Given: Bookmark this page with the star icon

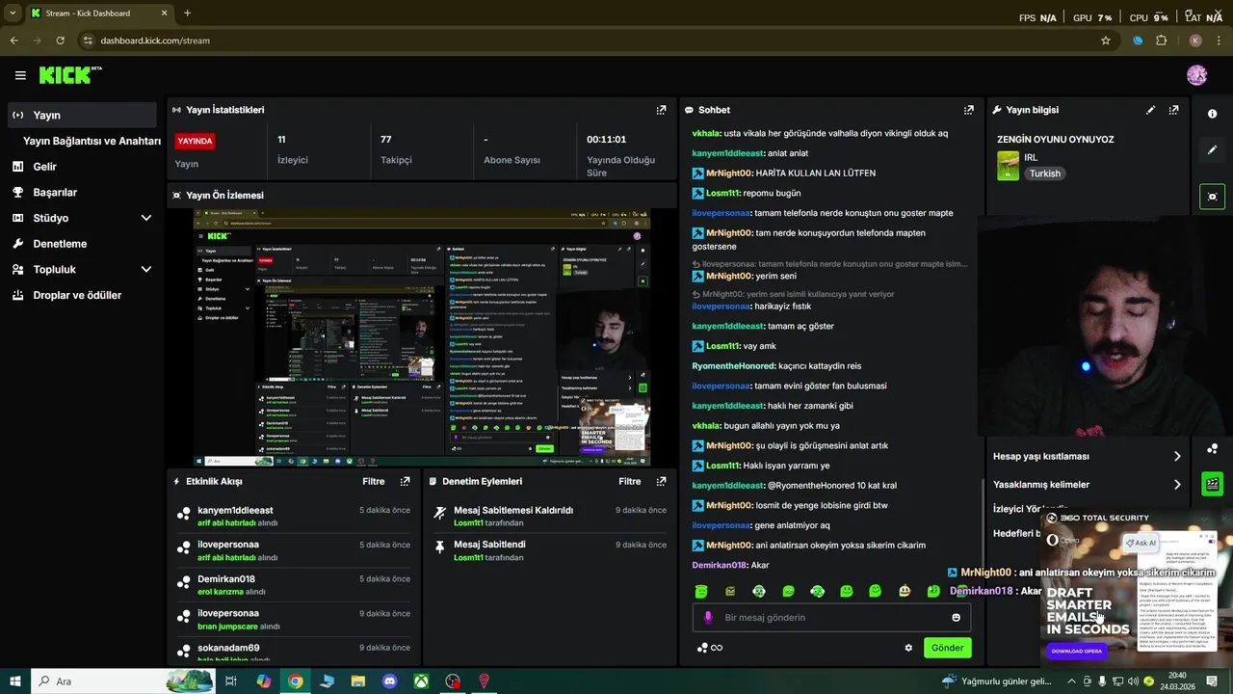Looking at the screenshot, I should (x=1106, y=40).
